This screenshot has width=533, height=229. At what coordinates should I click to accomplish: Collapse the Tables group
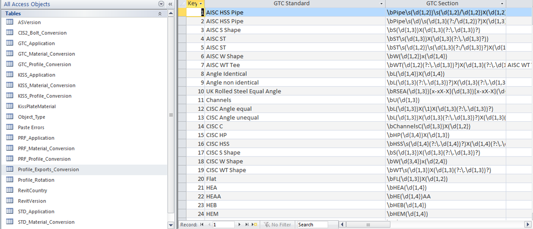(160, 14)
